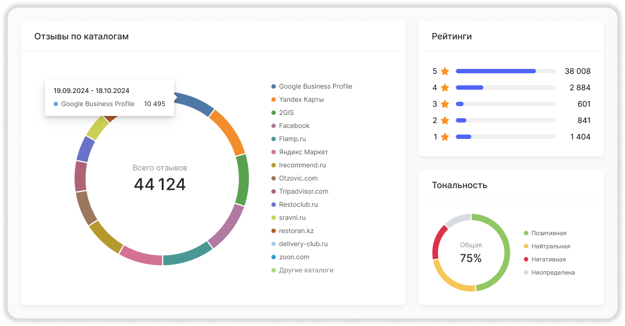The image size is (625, 326).
Task: Click the 1-star rating star icon
Action: [445, 137]
